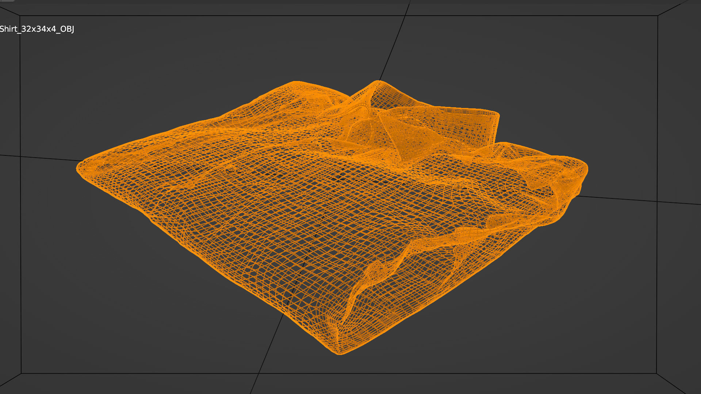Click the left vertical edge of the frame
Viewport: 701px width, 394px height.
[x=20, y=255]
